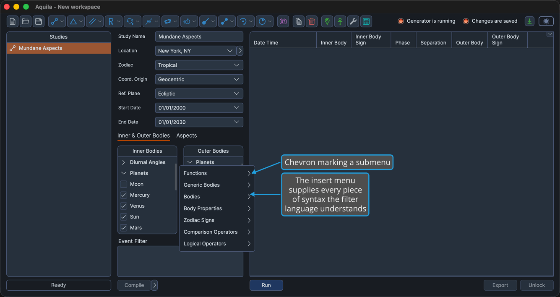Open a workspace folder from the toolbar

[x=26, y=21]
